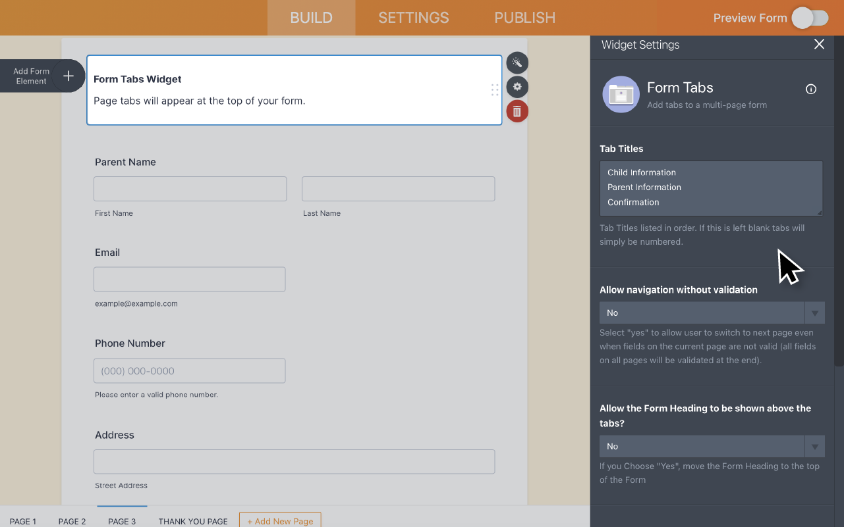The height and width of the screenshot is (527, 844).
Task: Select the Phone Number form field
Action: (x=189, y=370)
